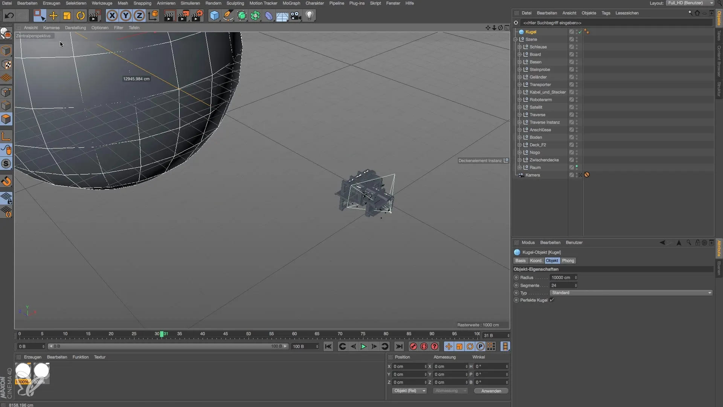723x407 pixels.
Task: Toggle visibility dots of Boden object
Action: 577,137
